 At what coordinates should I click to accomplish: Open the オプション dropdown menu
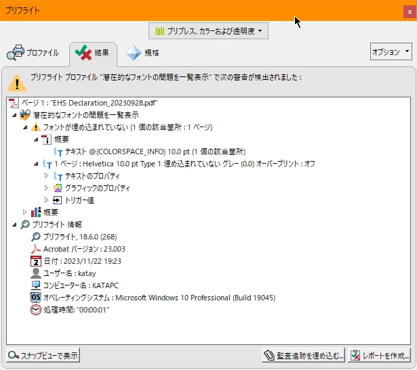(391, 51)
